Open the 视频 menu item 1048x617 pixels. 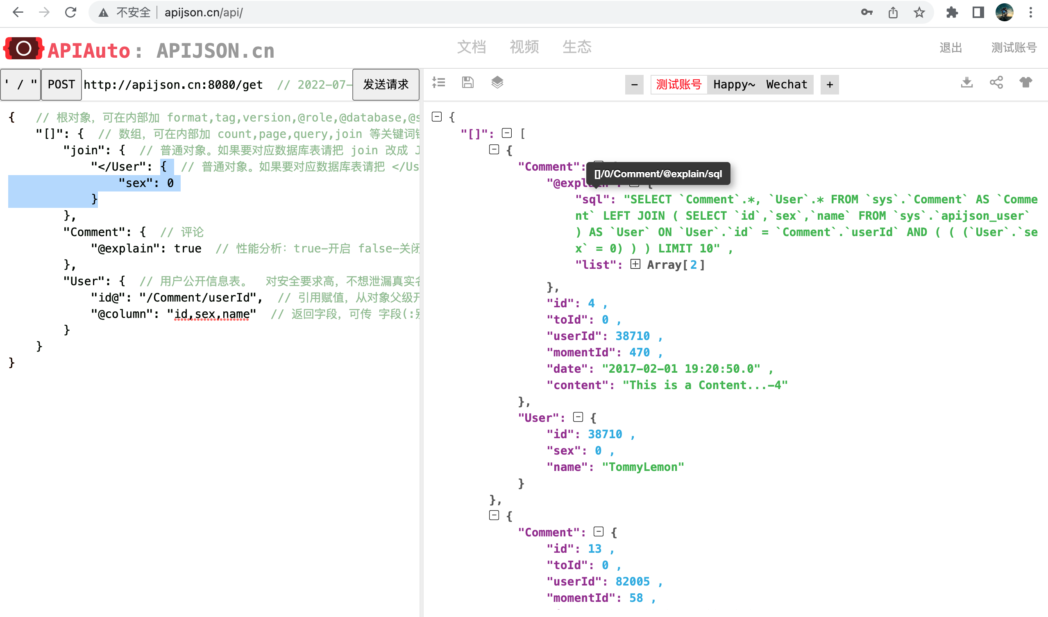pyautogui.click(x=524, y=47)
